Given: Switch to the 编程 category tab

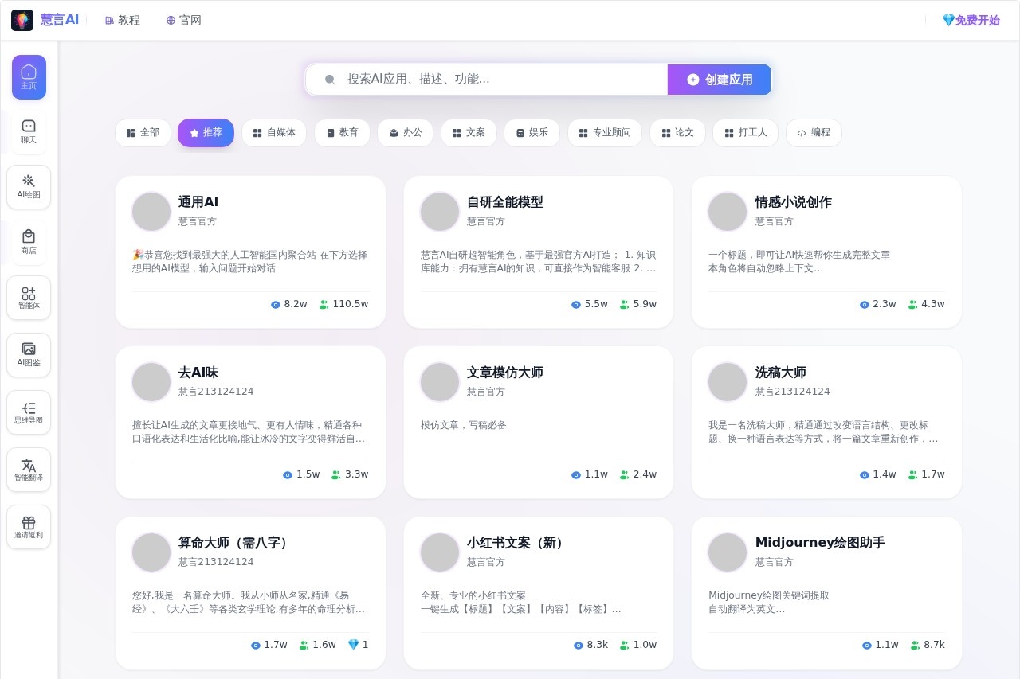Looking at the screenshot, I should pyautogui.click(x=814, y=133).
